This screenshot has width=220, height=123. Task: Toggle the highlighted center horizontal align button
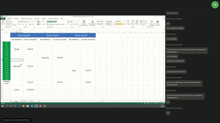click(38, 24)
